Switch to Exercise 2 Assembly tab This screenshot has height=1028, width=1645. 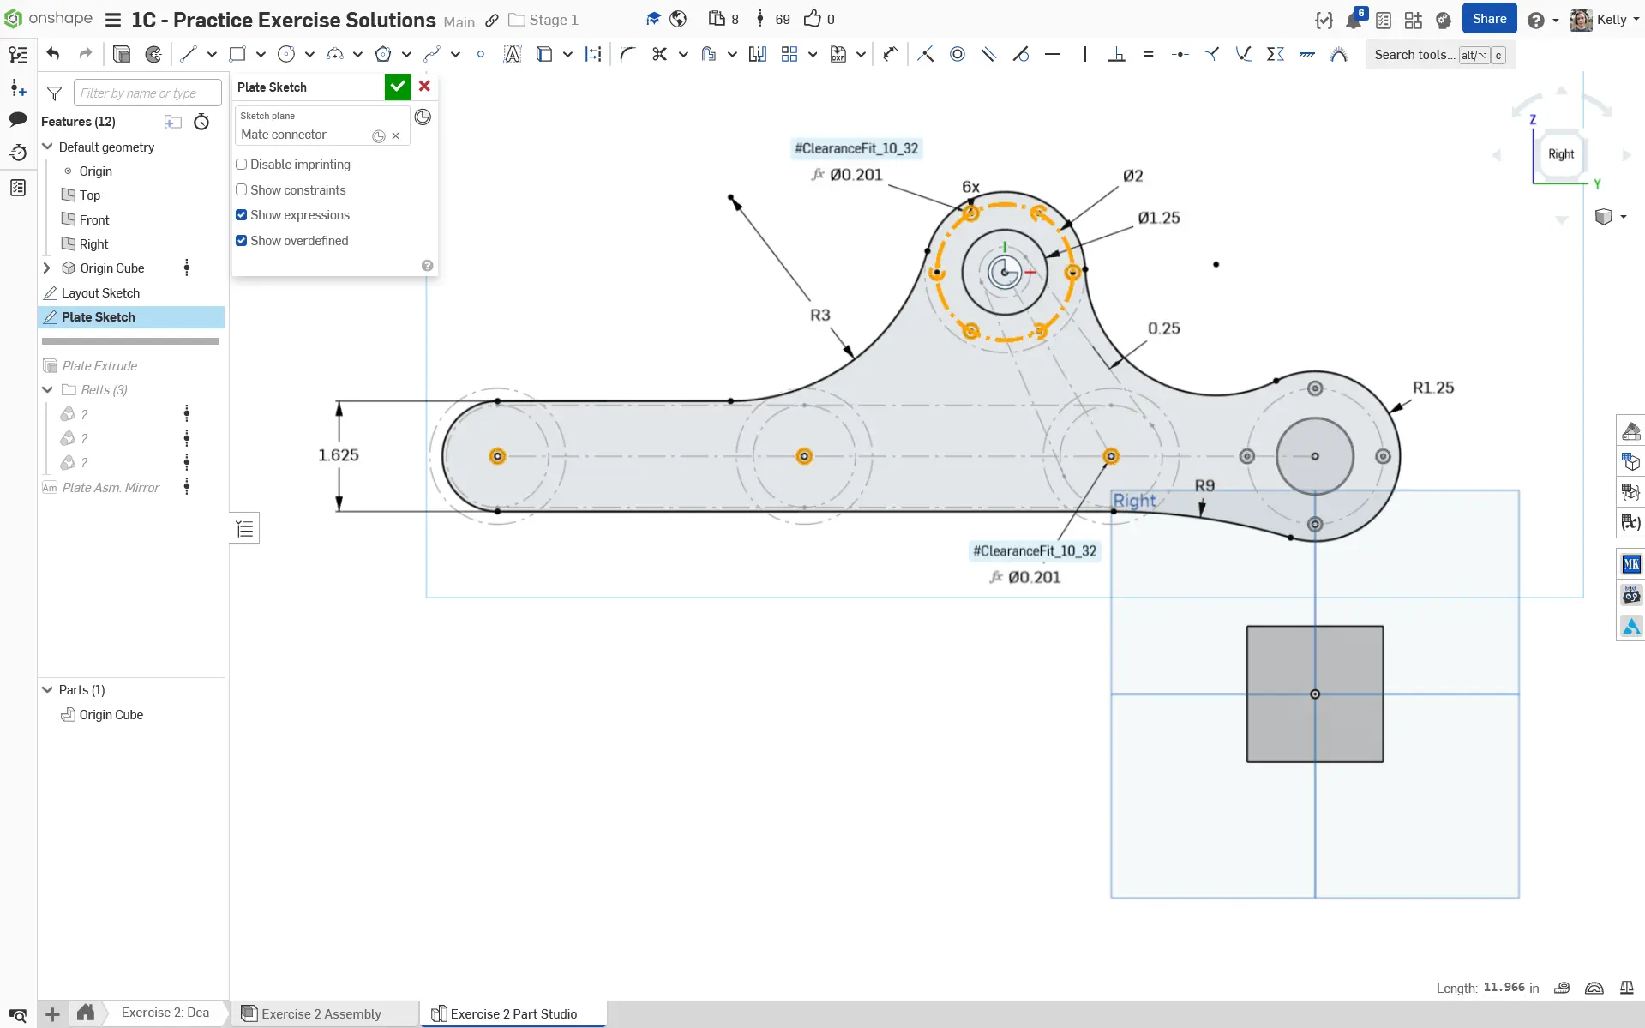click(321, 1013)
